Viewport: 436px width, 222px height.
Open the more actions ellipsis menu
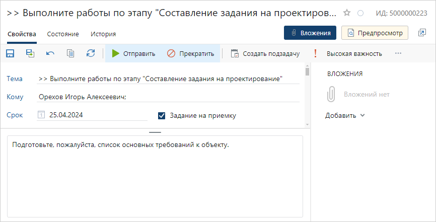398,53
